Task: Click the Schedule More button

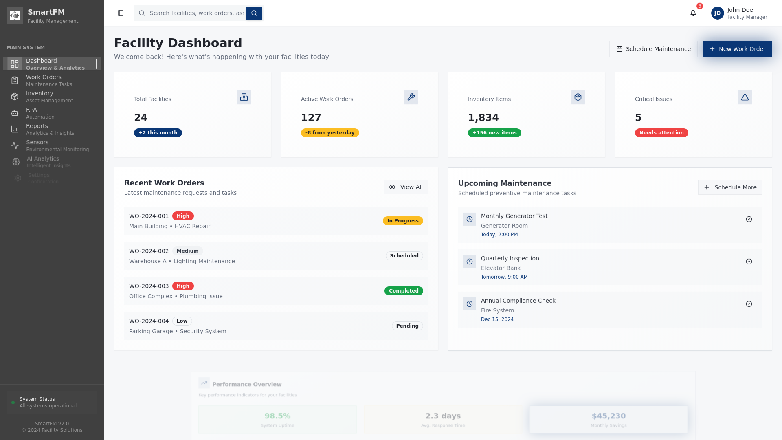Action: pos(730,187)
